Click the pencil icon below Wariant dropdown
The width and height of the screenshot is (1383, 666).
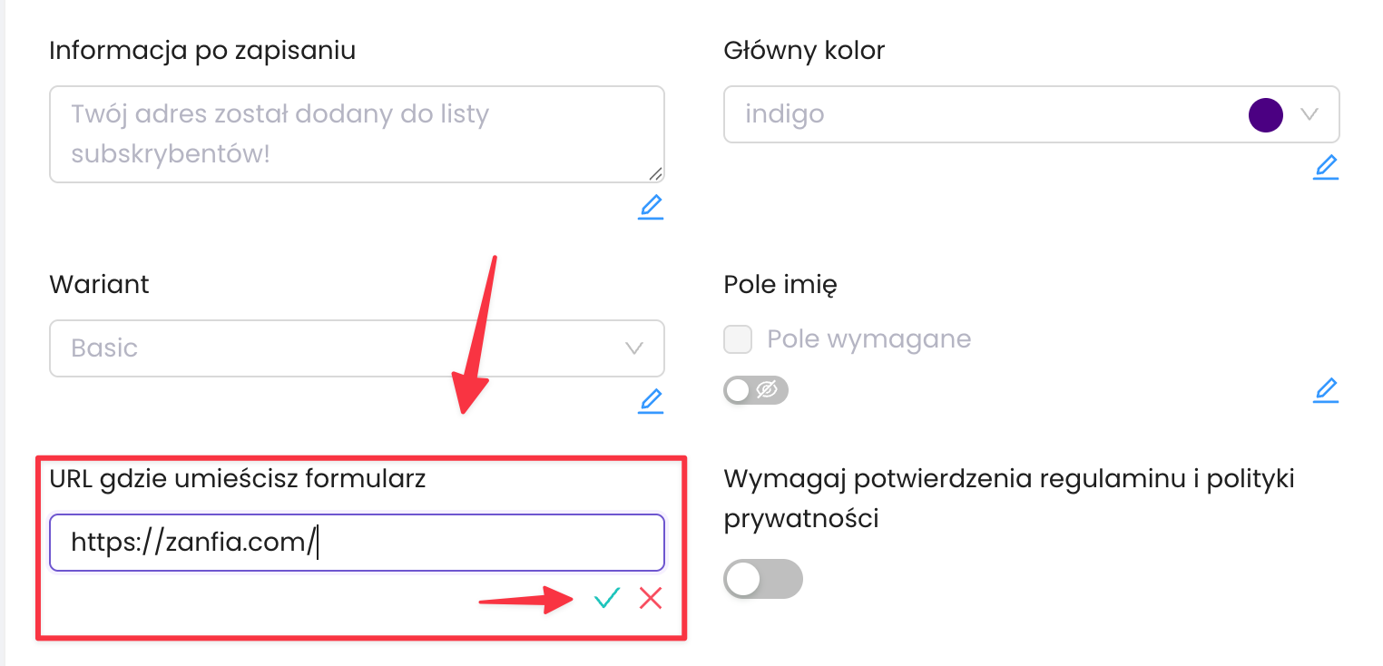pyautogui.click(x=651, y=401)
